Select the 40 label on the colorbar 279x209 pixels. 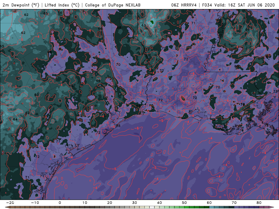tap(159, 203)
